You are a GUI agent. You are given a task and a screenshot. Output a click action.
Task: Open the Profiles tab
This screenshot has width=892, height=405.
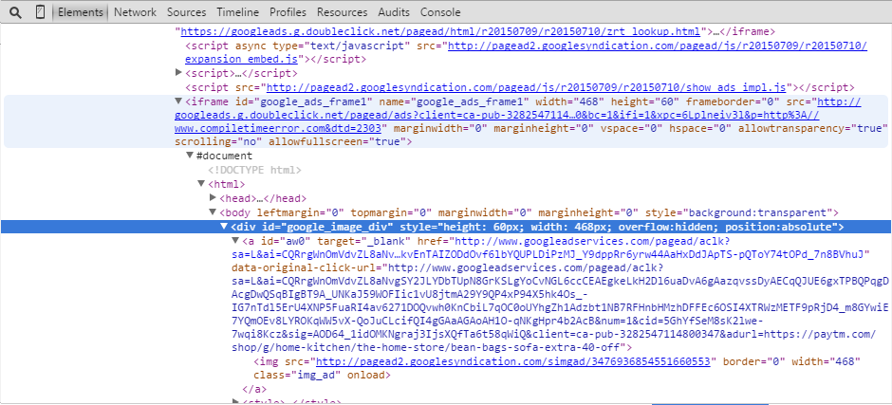click(288, 12)
